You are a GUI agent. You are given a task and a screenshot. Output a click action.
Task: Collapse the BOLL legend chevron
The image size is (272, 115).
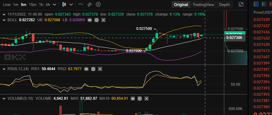(x=4, y=20)
